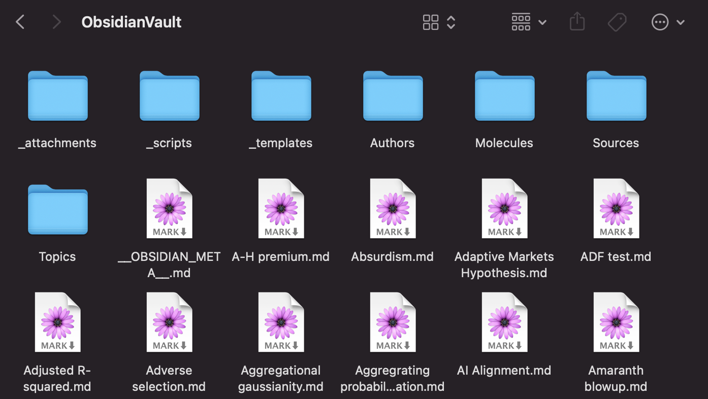This screenshot has height=399, width=708.
Task: Select the Authors folder icon
Action: (393, 96)
